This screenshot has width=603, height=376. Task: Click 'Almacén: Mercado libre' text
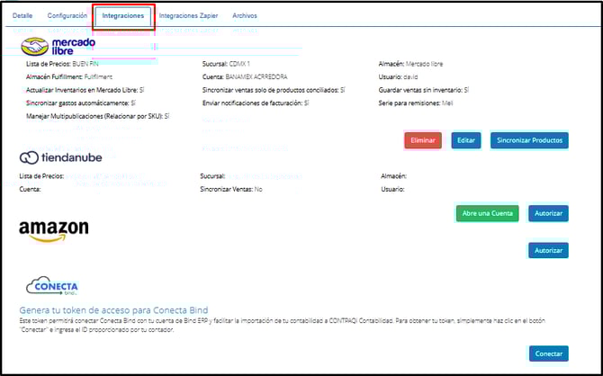click(x=410, y=64)
